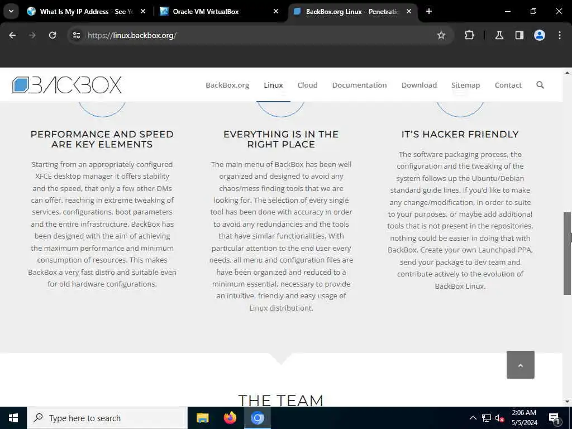
Task: Bookmark this page with star icon
Action: click(441, 35)
